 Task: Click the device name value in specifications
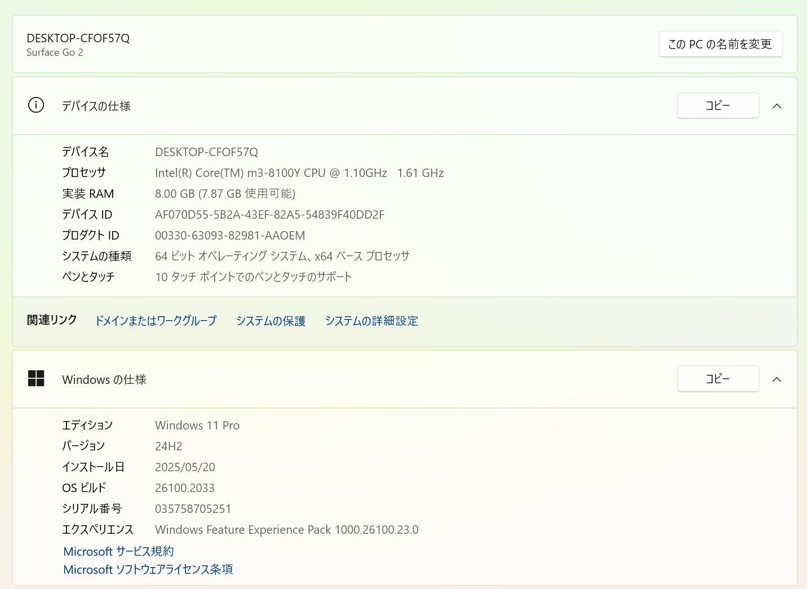[206, 152]
